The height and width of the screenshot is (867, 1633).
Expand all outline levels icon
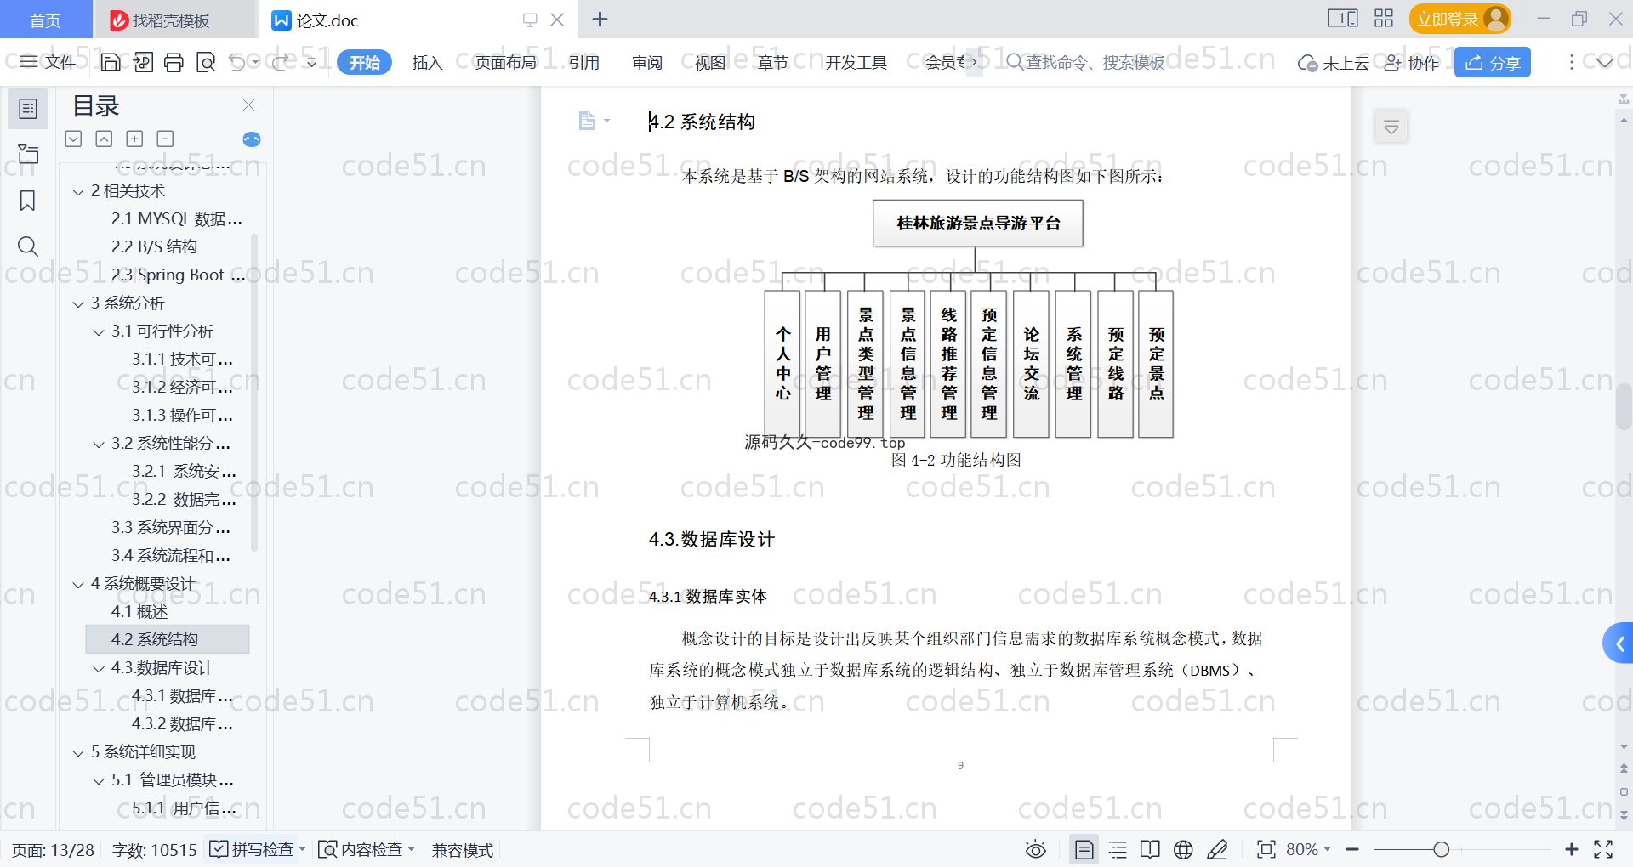pos(74,139)
